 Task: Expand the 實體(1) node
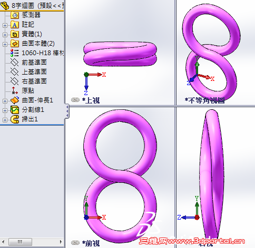(x=5, y=35)
